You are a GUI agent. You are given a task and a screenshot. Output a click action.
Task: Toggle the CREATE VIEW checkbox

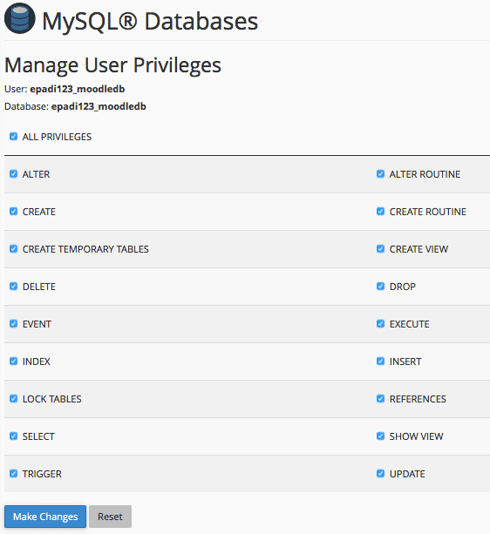tap(381, 249)
